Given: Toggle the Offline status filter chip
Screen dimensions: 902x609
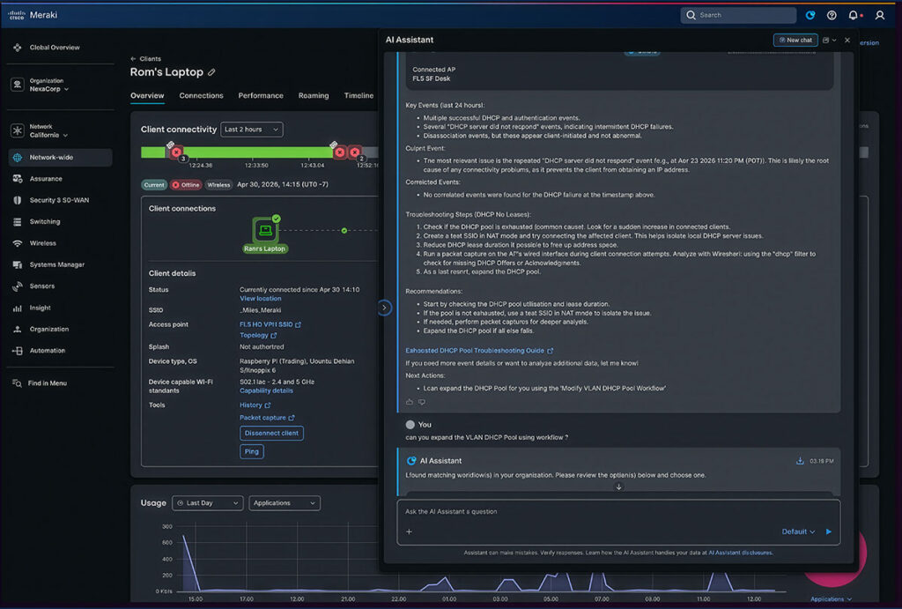Looking at the screenshot, I should (186, 185).
